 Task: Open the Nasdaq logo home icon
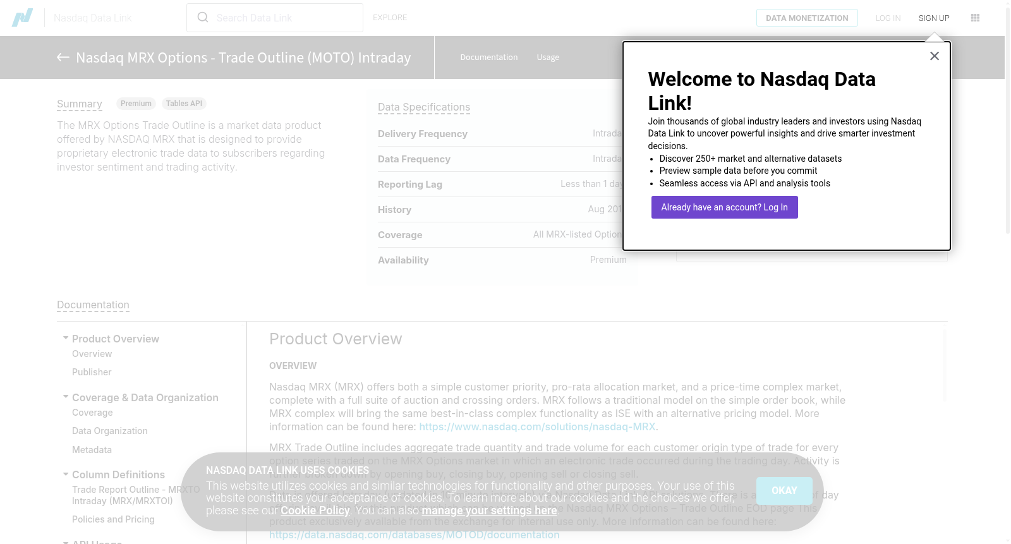(22, 18)
